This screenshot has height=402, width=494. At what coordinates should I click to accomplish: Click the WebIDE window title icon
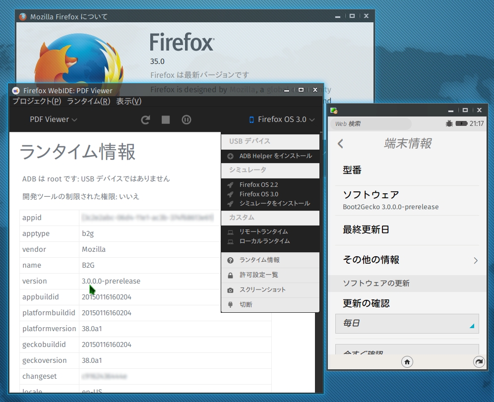click(16, 91)
